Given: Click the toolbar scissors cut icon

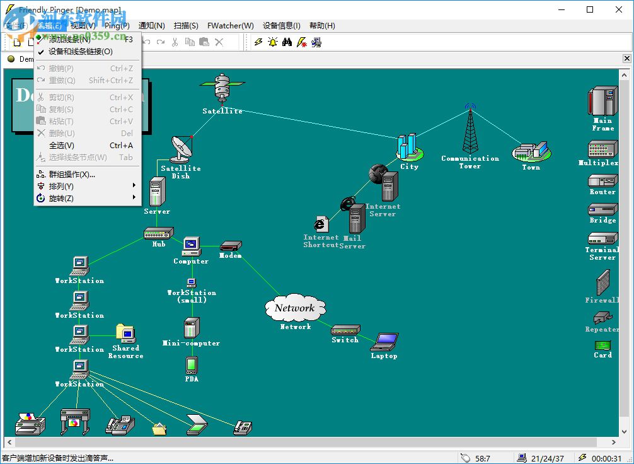Looking at the screenshot, I should coord(175,42).
